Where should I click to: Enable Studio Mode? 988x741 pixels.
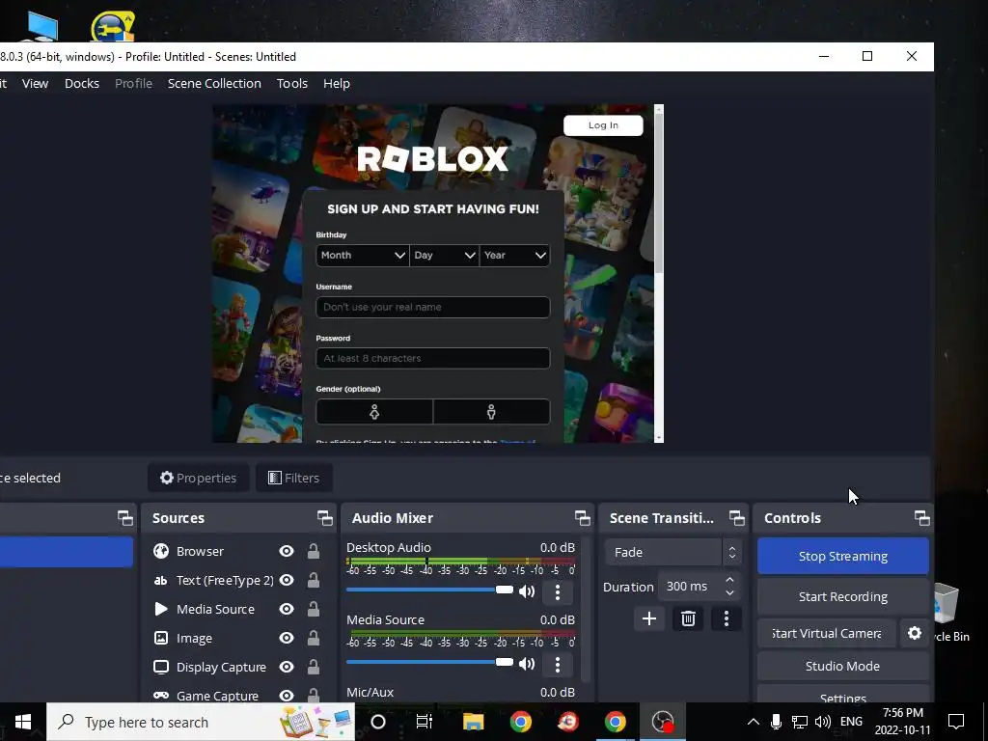[843, 666]
